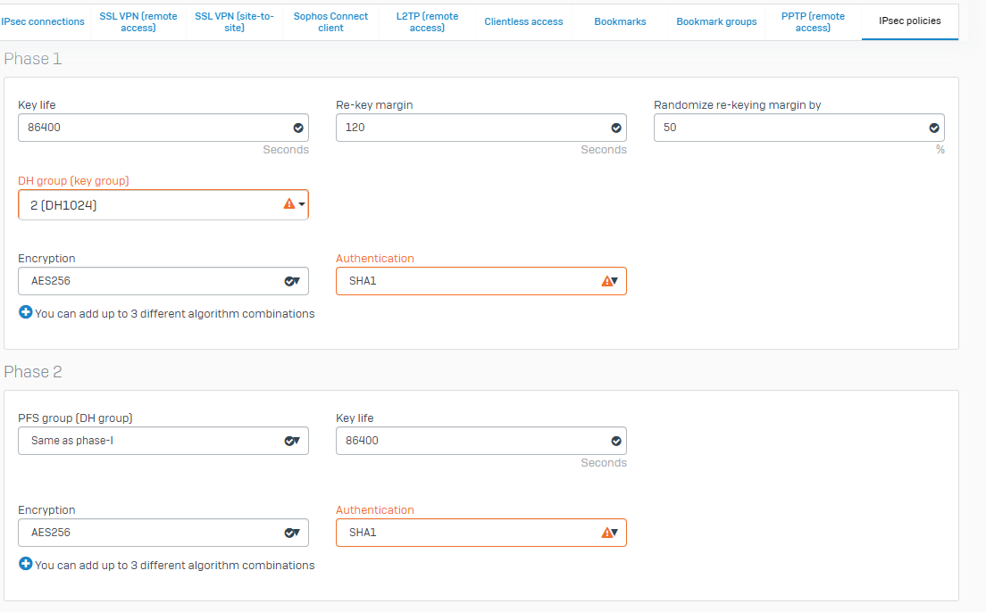Click the plus icon under Phase 2 Encryption
The height and width of the screenshot is (612, 986).
coord(25,565)
